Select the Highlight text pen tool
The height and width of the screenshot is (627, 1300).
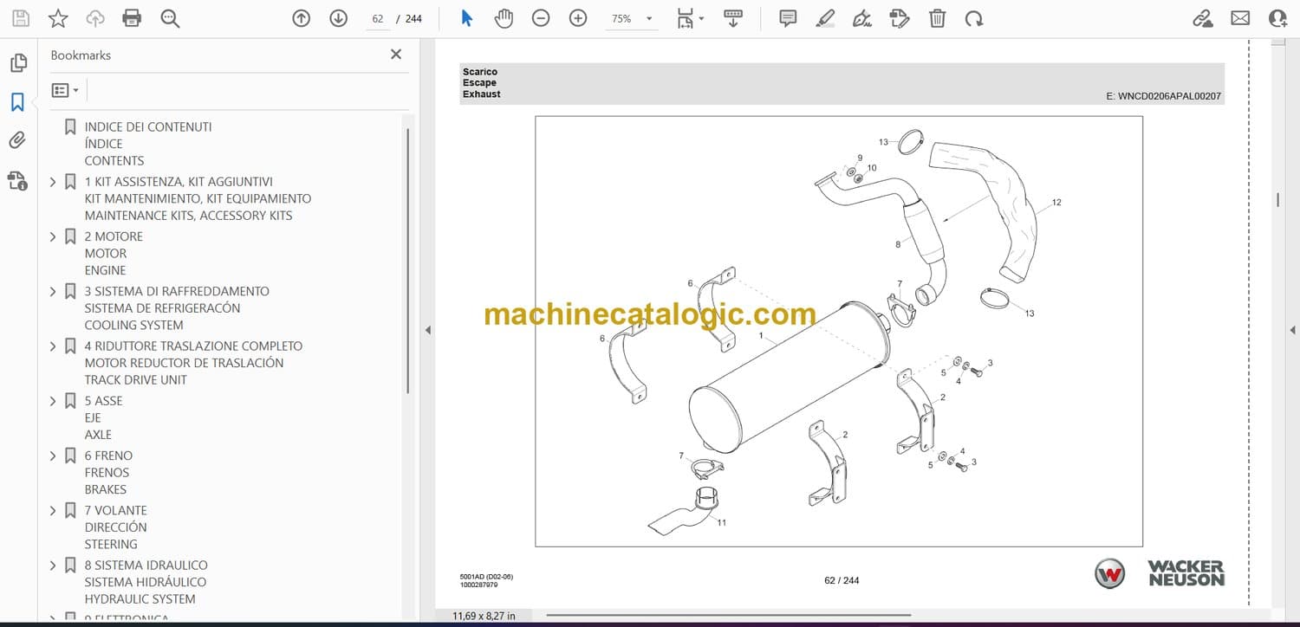pos(825,18)
